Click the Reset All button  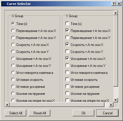point(40,113)
